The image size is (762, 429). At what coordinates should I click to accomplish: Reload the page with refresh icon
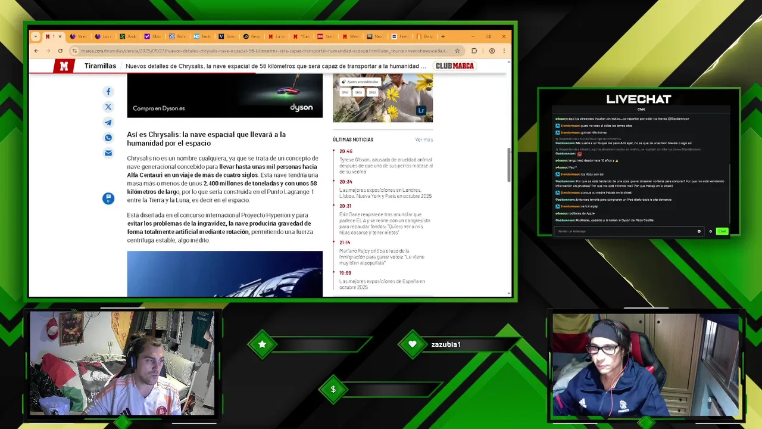pos(60,51)
